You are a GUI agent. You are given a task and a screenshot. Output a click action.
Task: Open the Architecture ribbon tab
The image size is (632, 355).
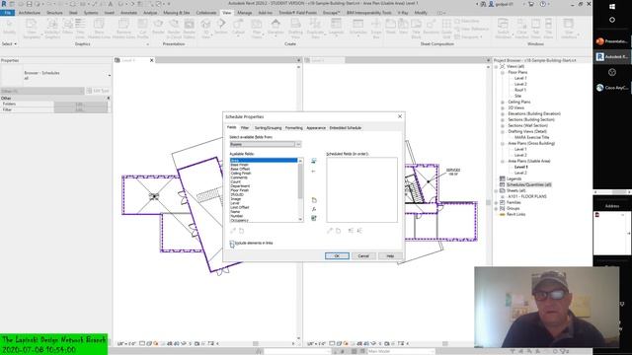(x=30, y=13)
